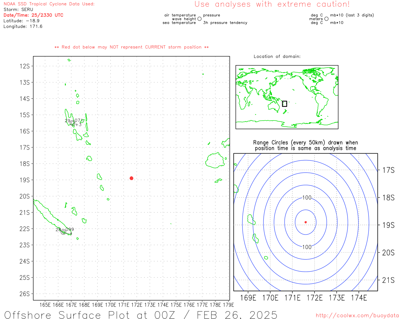Viewport: 399px width, 319px height.
Task: Click the legend circle beside meters
Action: point(326,19)
